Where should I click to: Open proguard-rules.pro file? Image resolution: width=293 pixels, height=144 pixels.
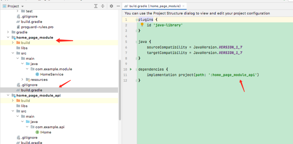point(37,27)
